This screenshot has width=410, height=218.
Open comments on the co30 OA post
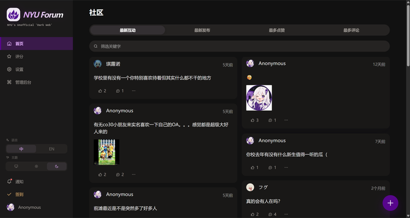click(x=120, y=175)
